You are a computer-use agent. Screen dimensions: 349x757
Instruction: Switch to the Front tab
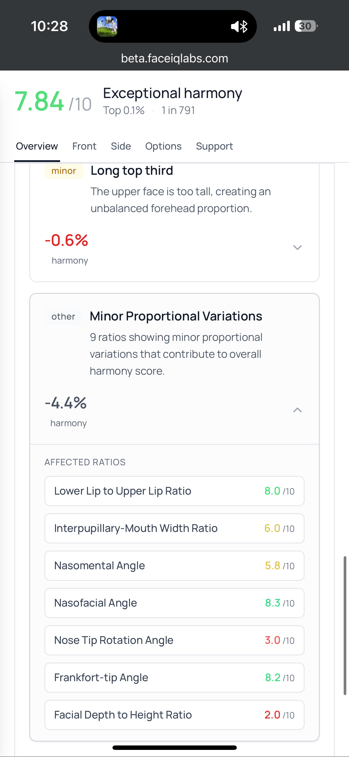point(84,146)
